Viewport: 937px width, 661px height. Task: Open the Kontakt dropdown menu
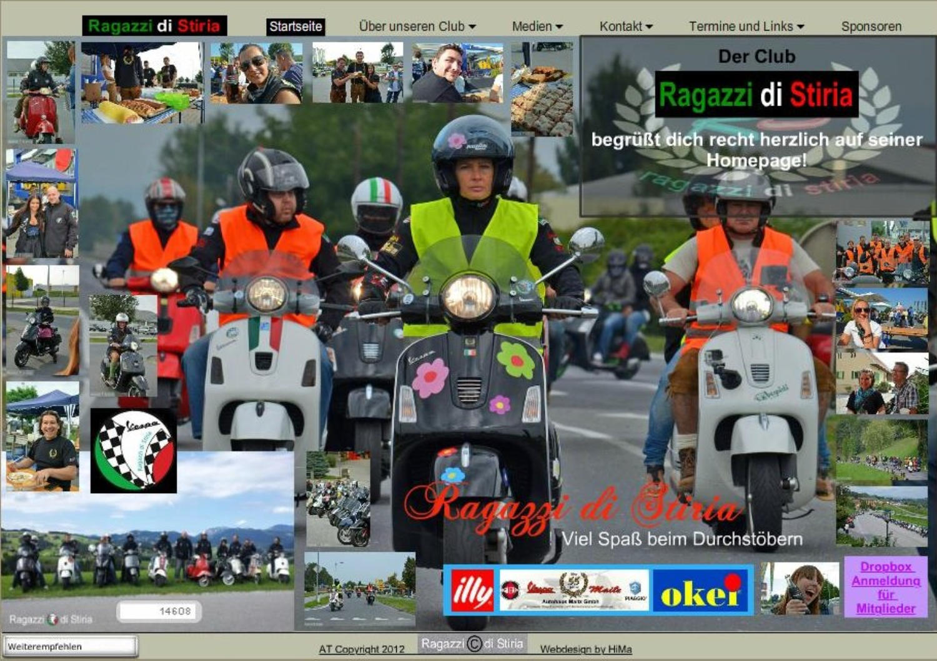[x=625, y=26]
